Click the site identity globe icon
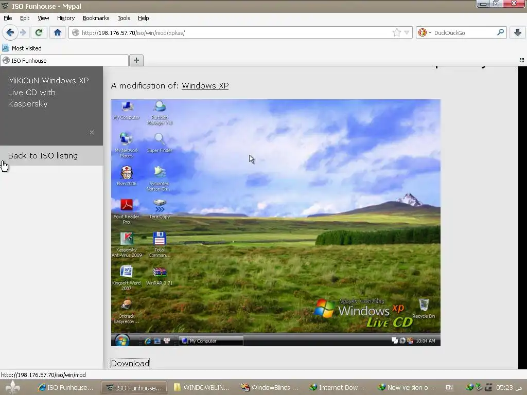The image size is (527, 395). 76,32
